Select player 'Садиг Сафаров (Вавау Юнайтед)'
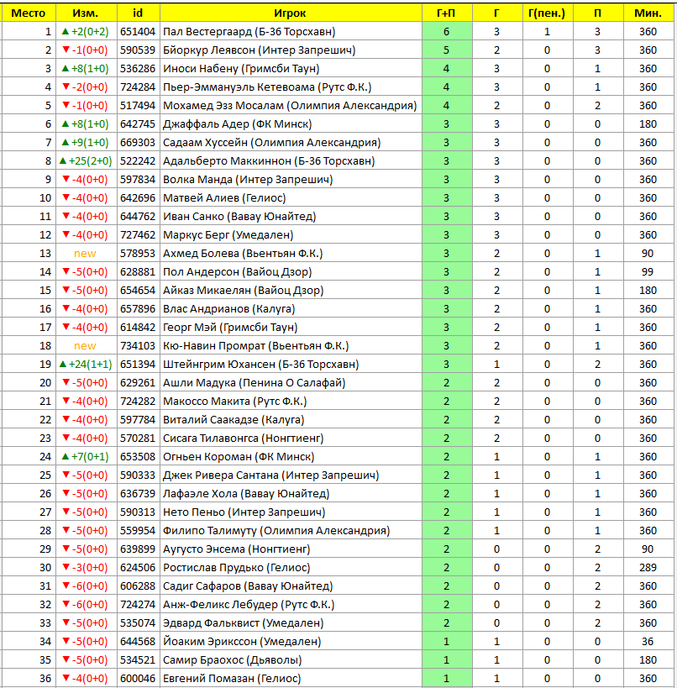677x688 pixels. [248, 586]
